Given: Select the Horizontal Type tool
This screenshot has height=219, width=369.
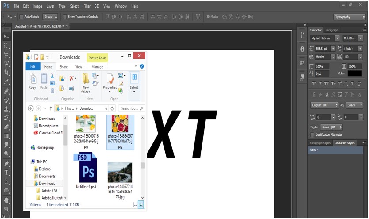Looking at the screenshot, I should pyautogui.click(x=6, y=173).
